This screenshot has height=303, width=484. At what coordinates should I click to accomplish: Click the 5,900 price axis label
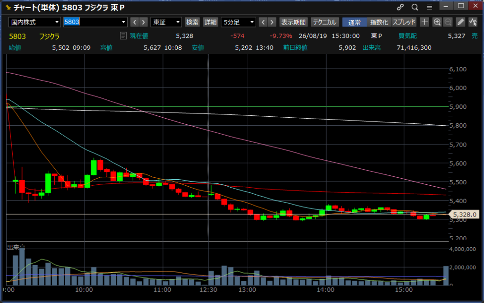458,107
